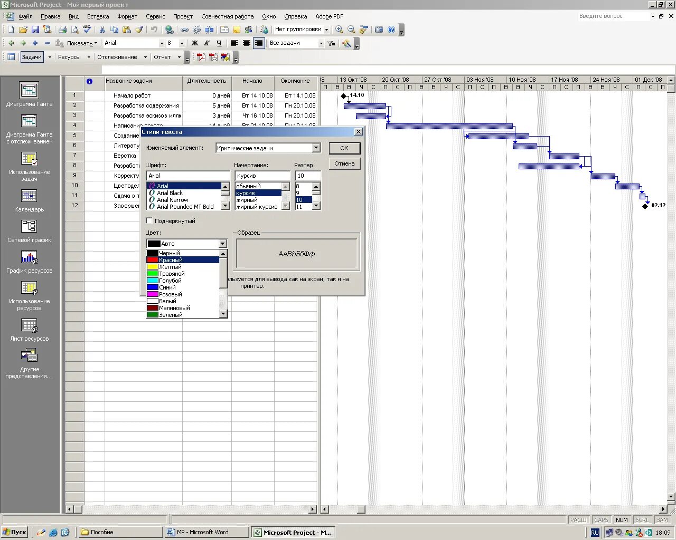The image size is (676, 540).
Task: Expand the Изменяемый элемент dropdown
Action: [316, 148]
